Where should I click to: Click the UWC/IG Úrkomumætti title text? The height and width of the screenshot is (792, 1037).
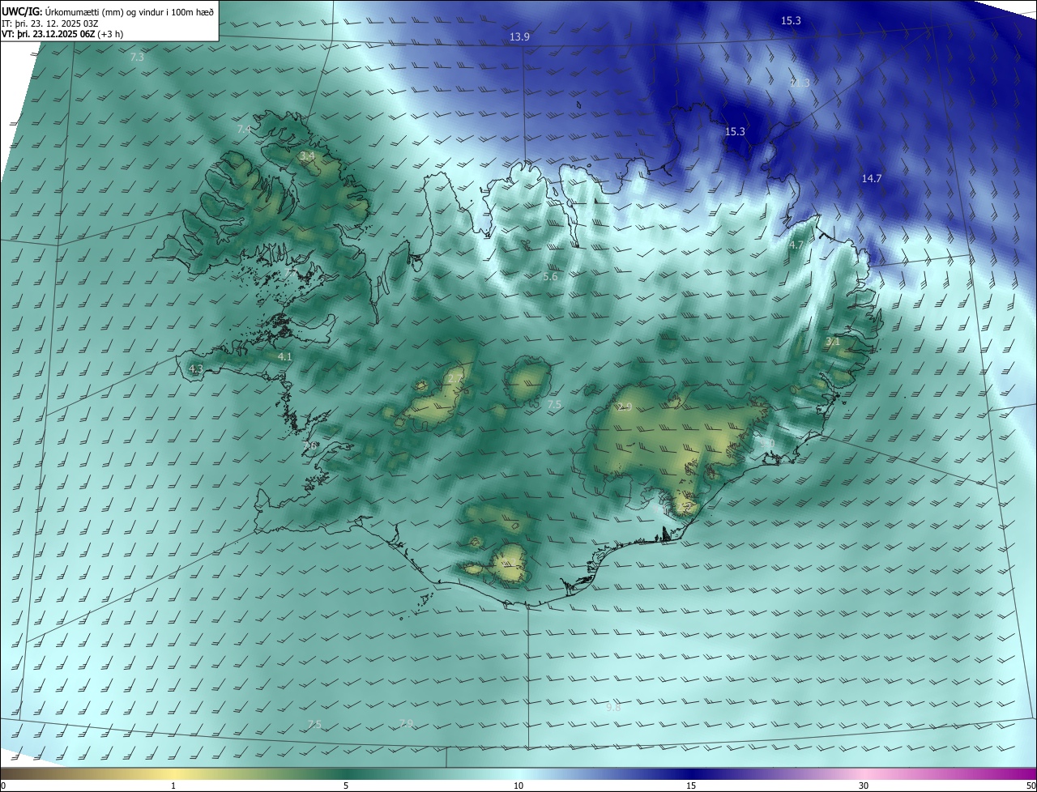(x=108, y=11)
